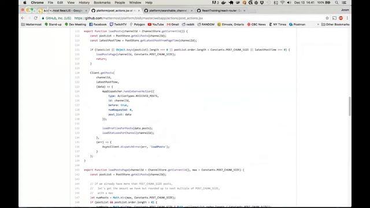The image size is (370, 208).
Task: Click the 'Client.getPosts(' code line
Action: [102, 73]
